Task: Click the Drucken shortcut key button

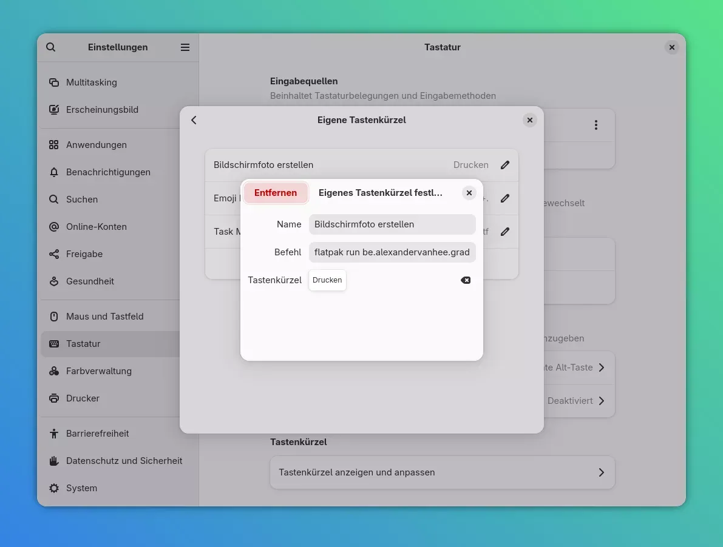Action: pos(327,280)
